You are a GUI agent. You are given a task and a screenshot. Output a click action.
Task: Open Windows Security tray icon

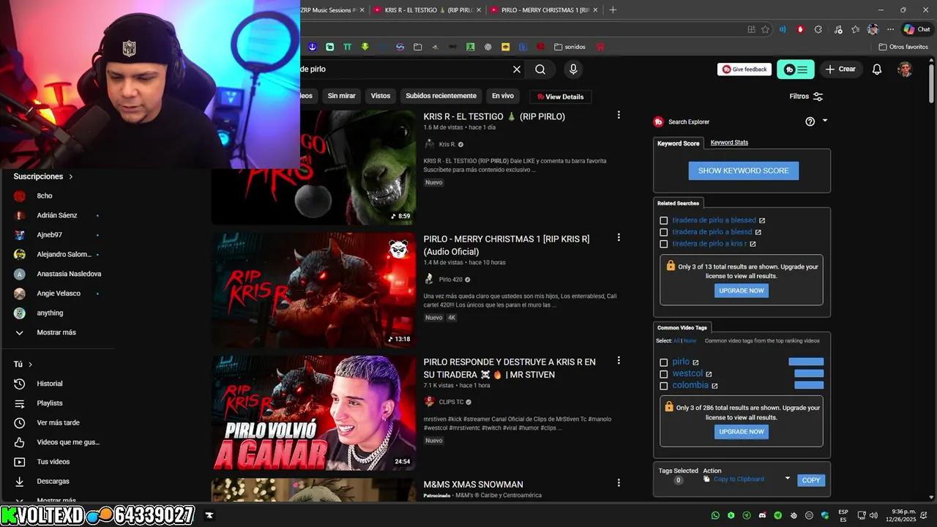(825, 515)
